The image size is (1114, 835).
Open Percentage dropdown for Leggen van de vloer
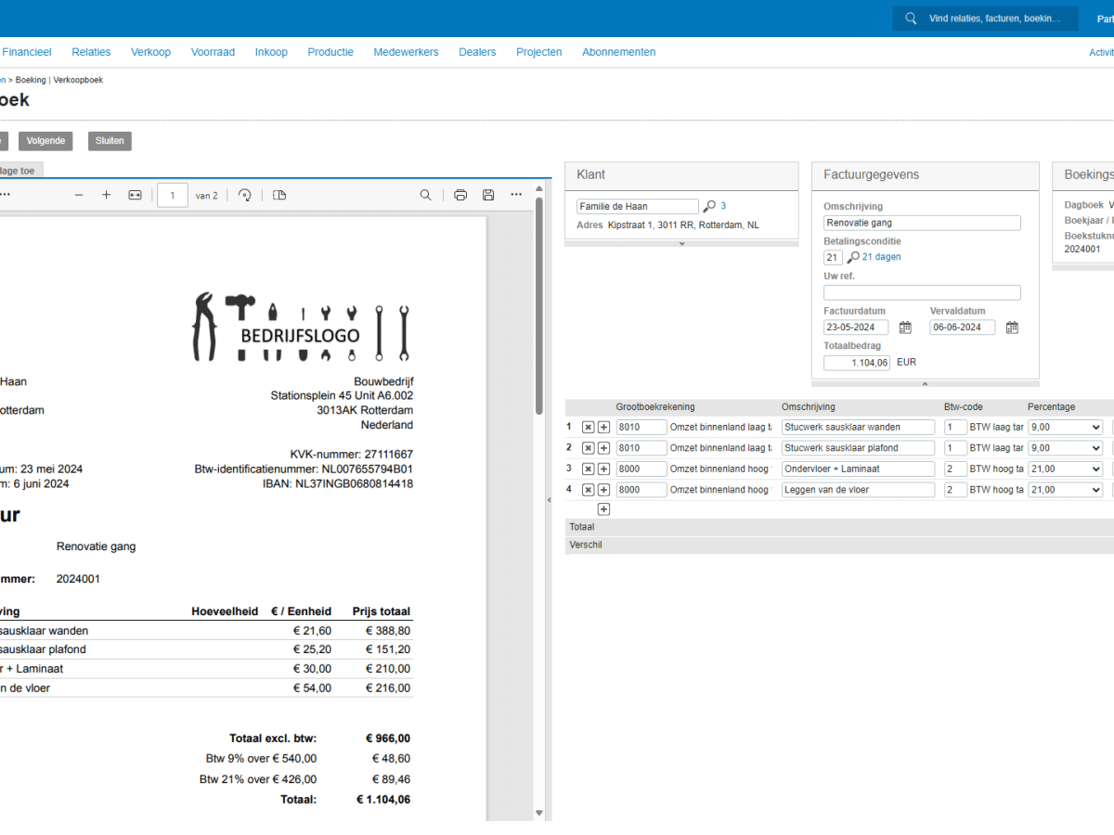click(1065, 490)
